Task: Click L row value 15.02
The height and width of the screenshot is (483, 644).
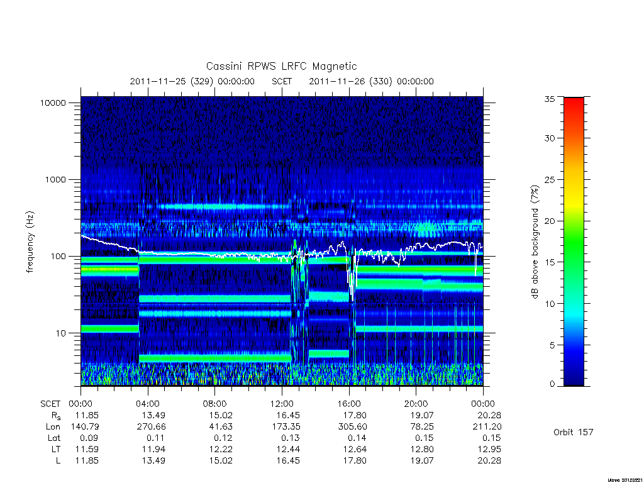Action: 221,460
